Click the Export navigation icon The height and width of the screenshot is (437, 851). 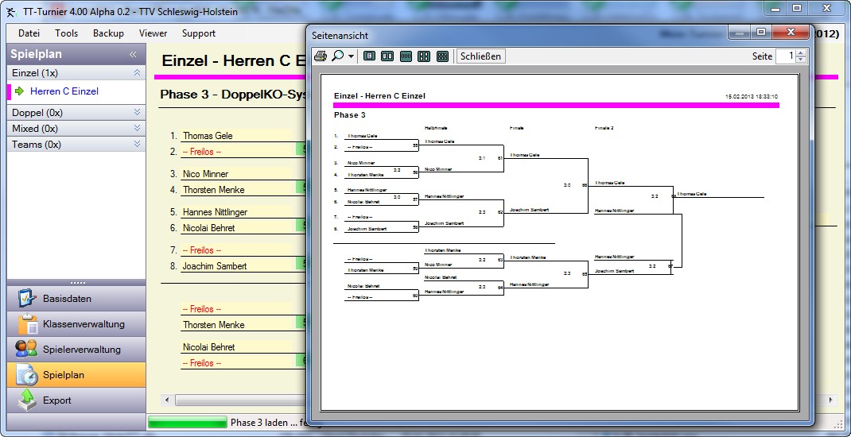(x=27, y=400)
